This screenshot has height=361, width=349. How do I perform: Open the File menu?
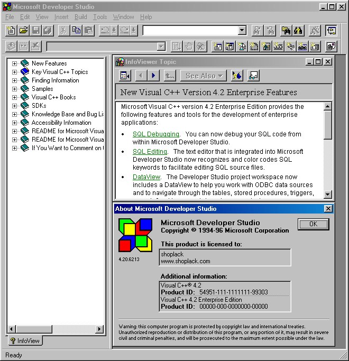point(10,17)
